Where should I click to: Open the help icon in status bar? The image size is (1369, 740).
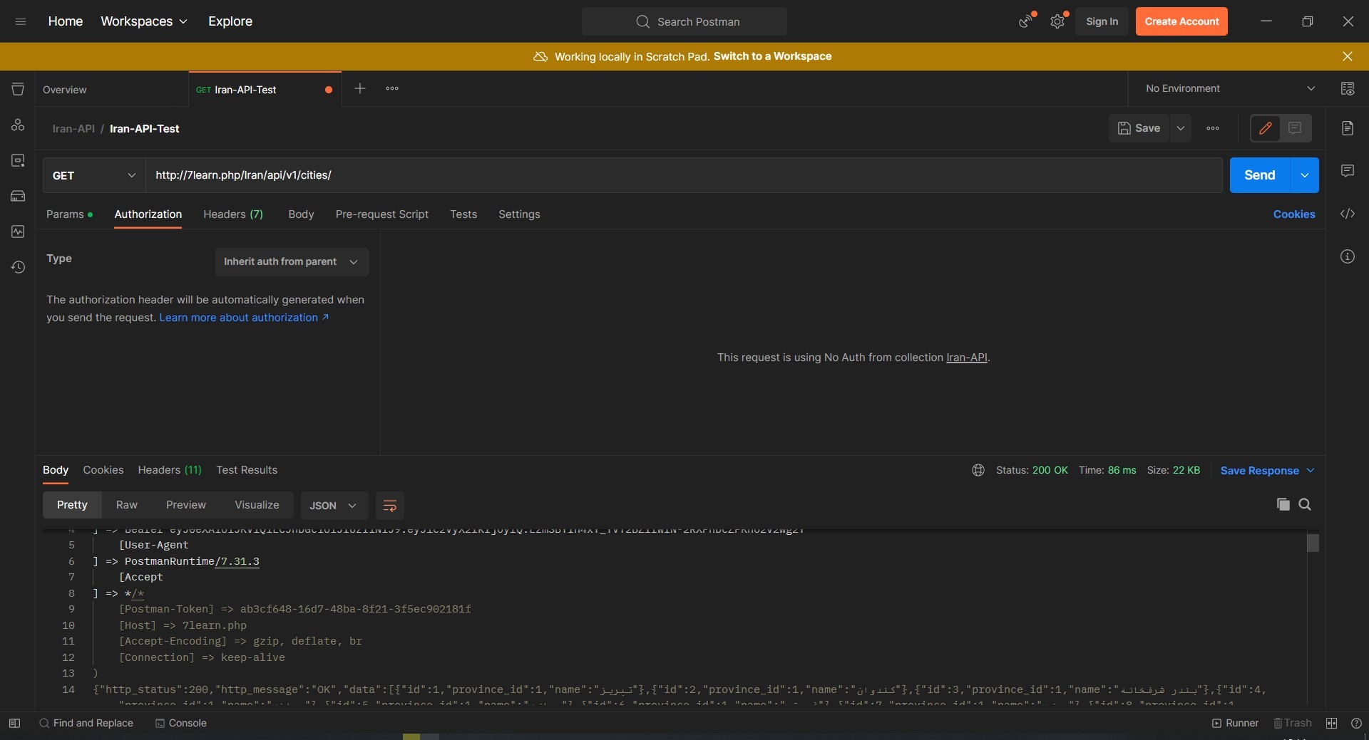click(1356, 723)
